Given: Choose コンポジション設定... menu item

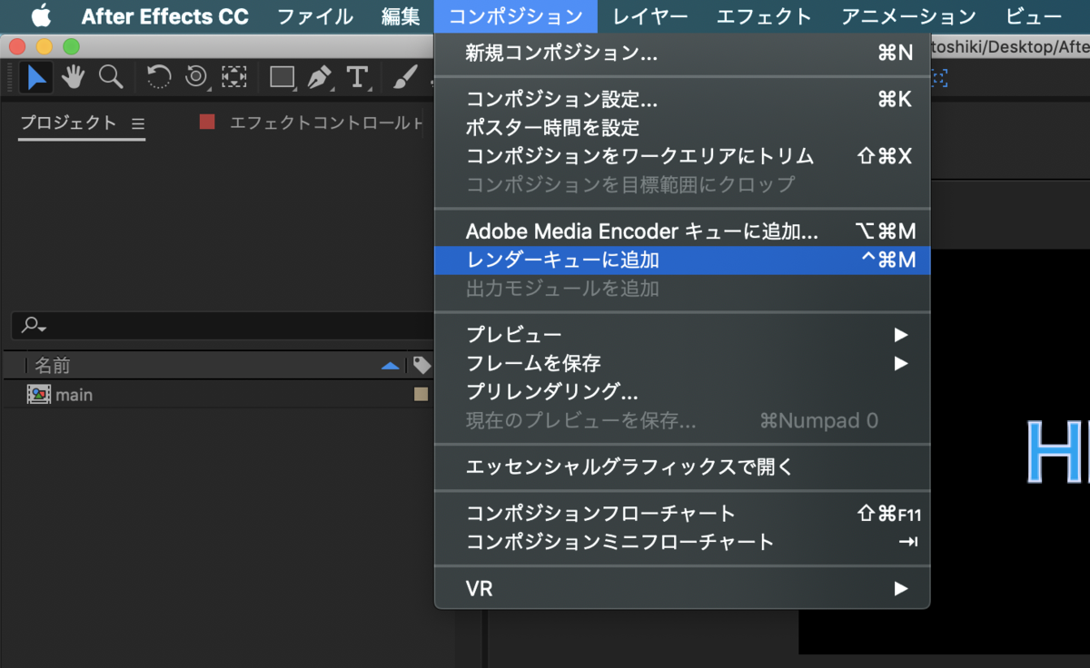Looking at the screenshot, I should 682,100.
